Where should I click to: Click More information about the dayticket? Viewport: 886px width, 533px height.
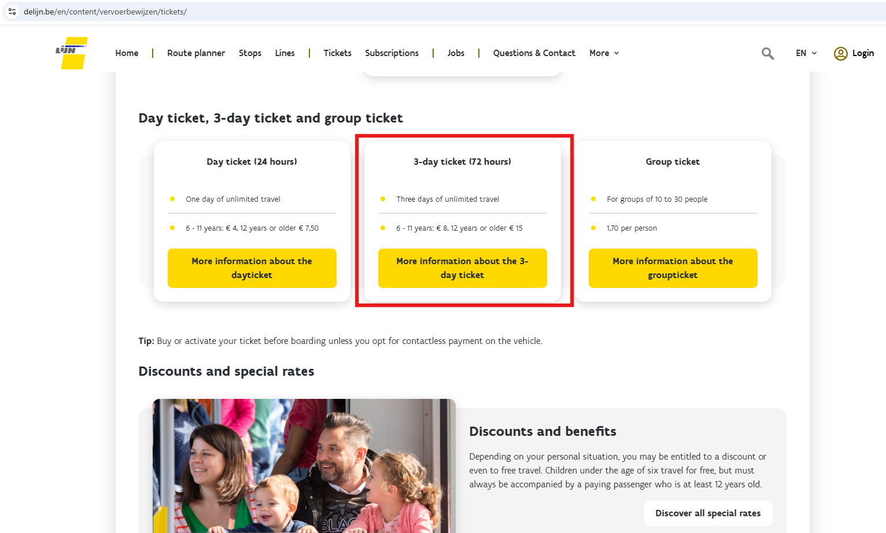[x=252, y=268]
